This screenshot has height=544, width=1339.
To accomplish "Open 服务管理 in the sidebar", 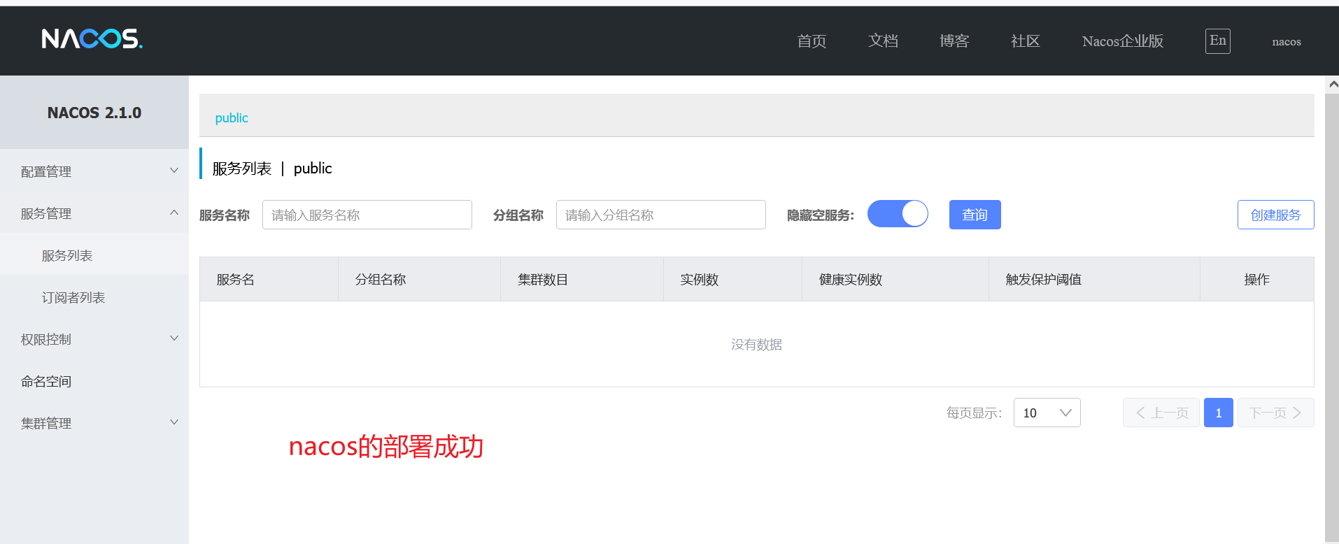I will click(46, 213).
